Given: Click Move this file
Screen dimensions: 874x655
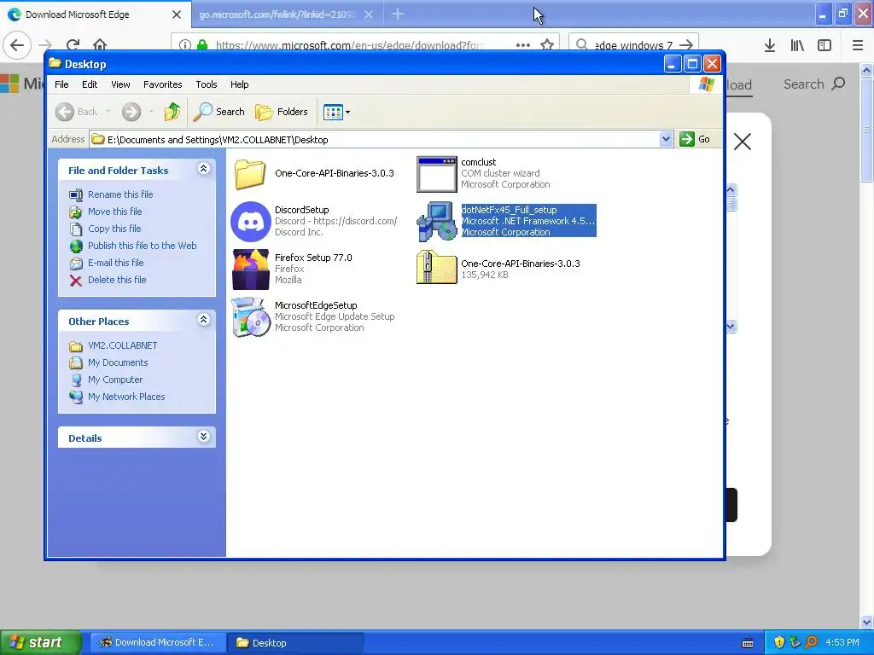Looking at the screenshot, I should 105,212.
